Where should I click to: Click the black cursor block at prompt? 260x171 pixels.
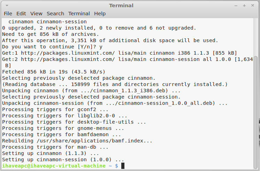[123, 166]
